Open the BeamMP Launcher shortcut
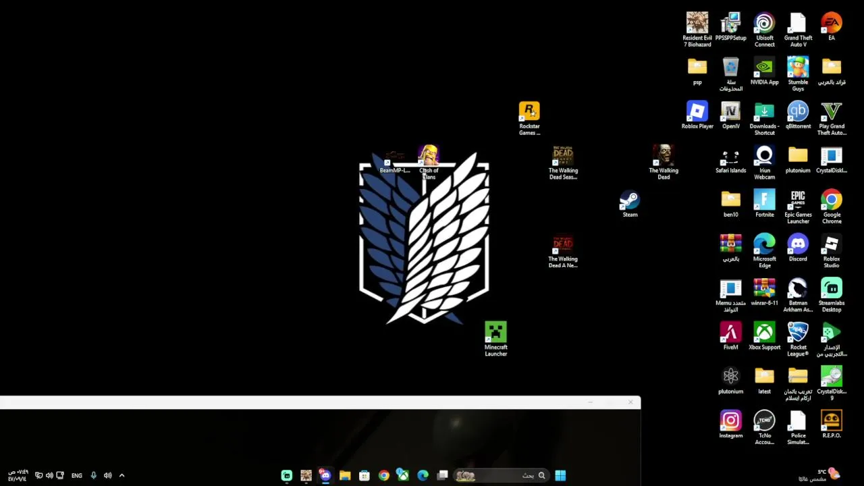 pyautogui.click(x=395, y=161)
